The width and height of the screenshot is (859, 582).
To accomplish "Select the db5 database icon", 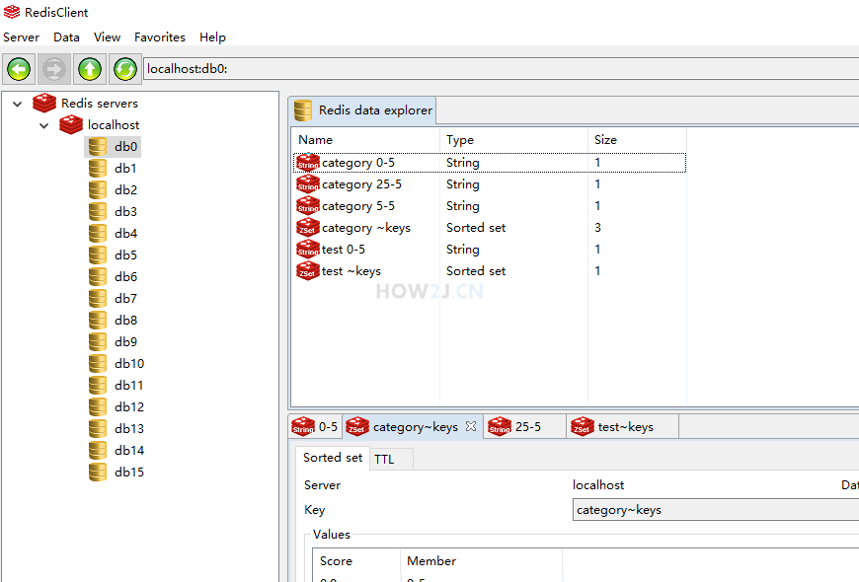I will coord(98,255).
